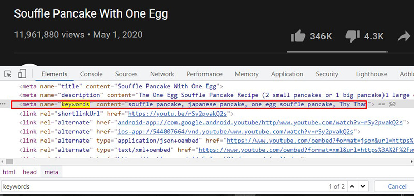This screenshot has height=196, width=414.
Task: Open the Sources tab
Action: tap(126, 74)
